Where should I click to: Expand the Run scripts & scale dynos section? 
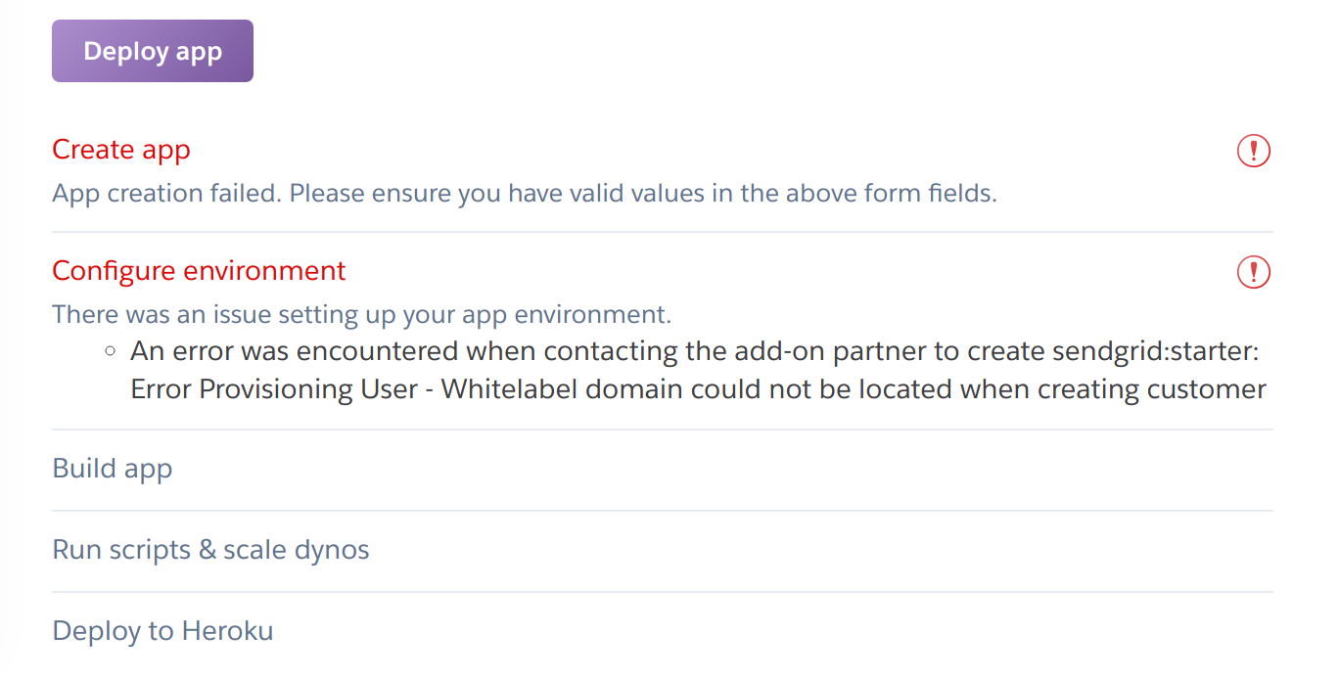point(210,550)
